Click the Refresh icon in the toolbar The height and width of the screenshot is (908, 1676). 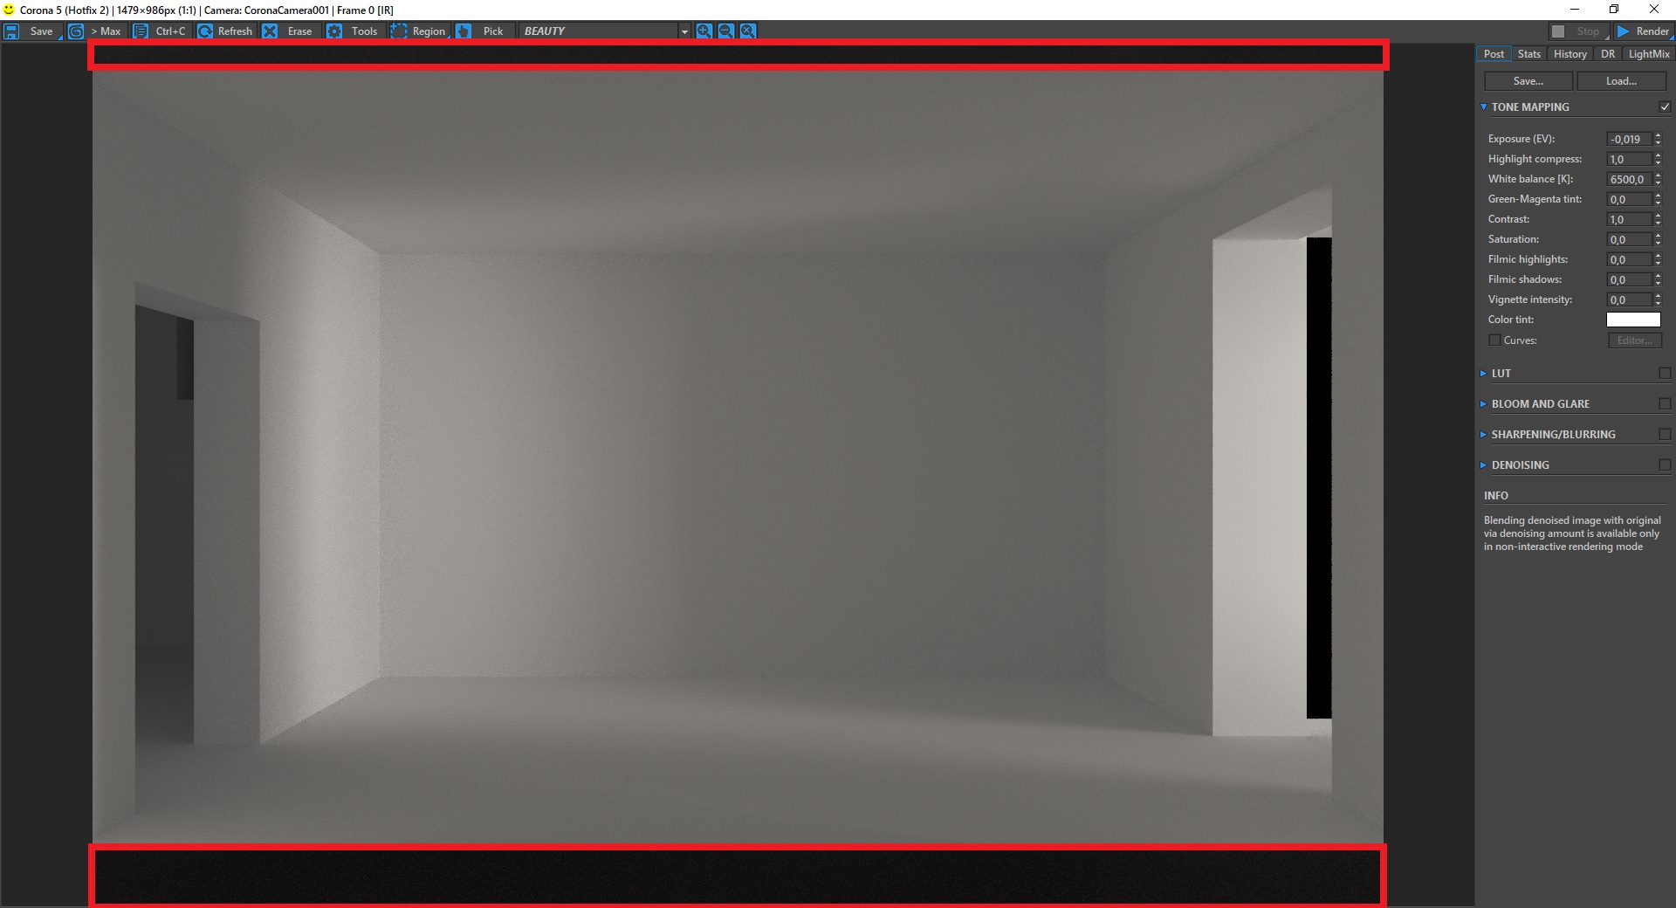pyautogui.click(x=205, y=31)
